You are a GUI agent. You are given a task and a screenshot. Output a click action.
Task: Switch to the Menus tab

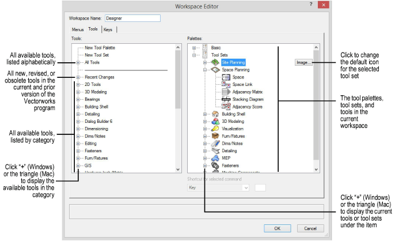click(x=78, y=29)
